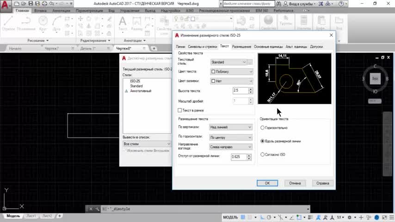The height and width of the screenshot is (222, 395).
Task: Expand the 'Редактирование' ribbon panel
Action: pyautogui.click(x=95, y=40)
